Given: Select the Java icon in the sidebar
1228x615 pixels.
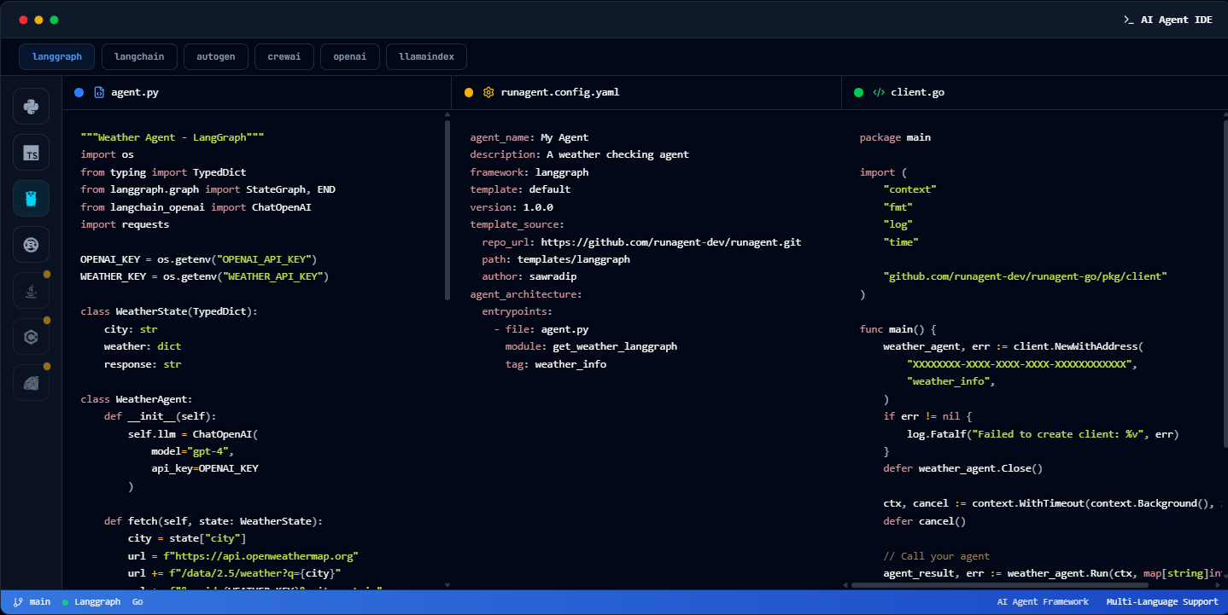Looking at the screenshot, I should pyautogui.click(x=31, y=290).
